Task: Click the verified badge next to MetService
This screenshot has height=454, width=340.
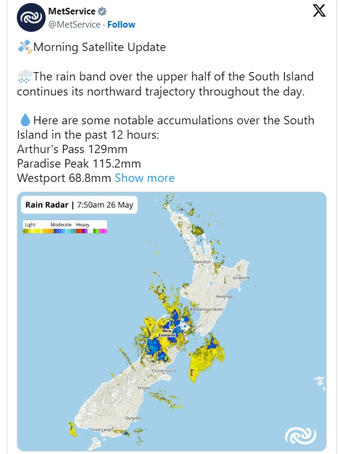Action: click(x=102, y=11)
